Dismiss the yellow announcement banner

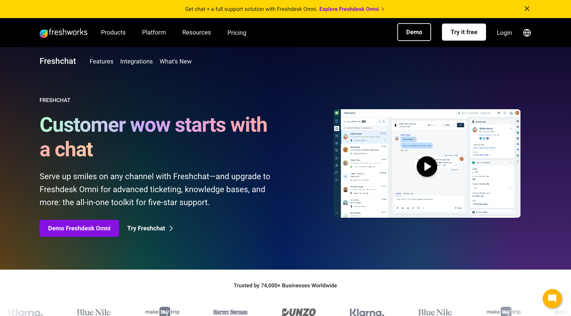tap(527, 9)
